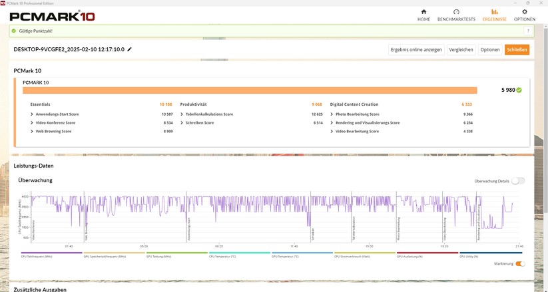Image resolution: width=548 pixels, height=292 pixels.
Task: Expand the Photo Bearbeitung Score row
Action: [332, 114]
